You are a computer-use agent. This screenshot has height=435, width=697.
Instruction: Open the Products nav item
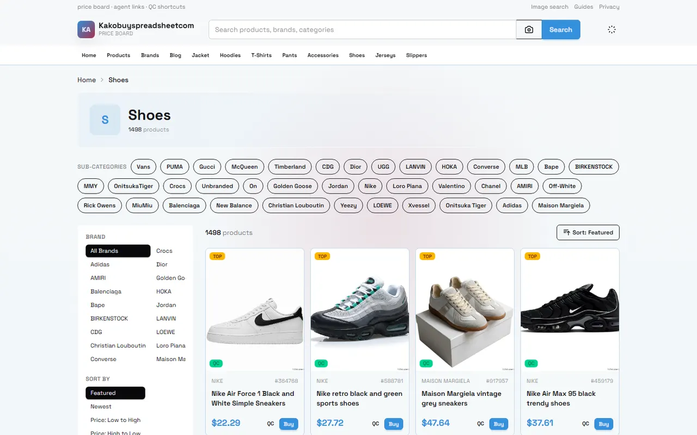pos(119,55)
